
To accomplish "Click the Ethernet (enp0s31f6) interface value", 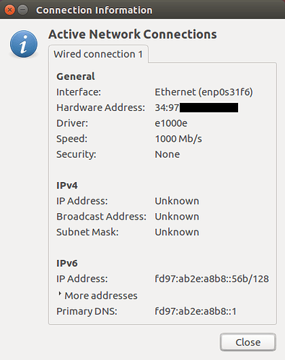I will point(203,92).
